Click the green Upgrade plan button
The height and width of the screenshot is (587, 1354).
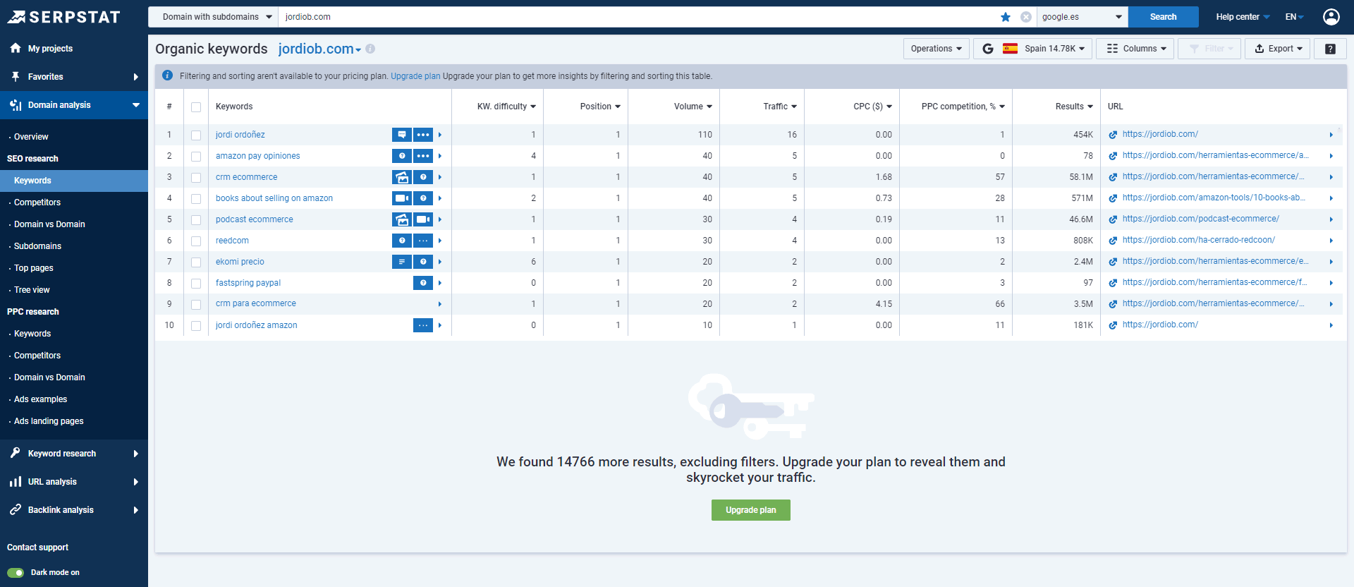751,510
